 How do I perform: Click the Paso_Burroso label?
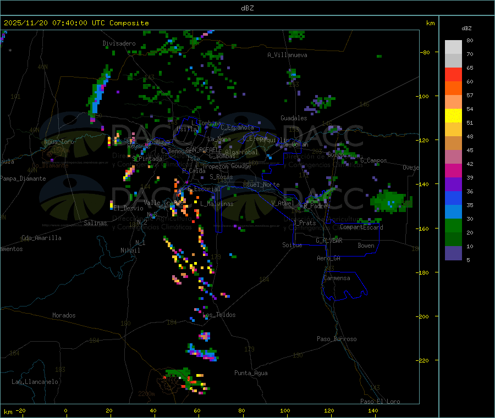click(x=337, y=339)
